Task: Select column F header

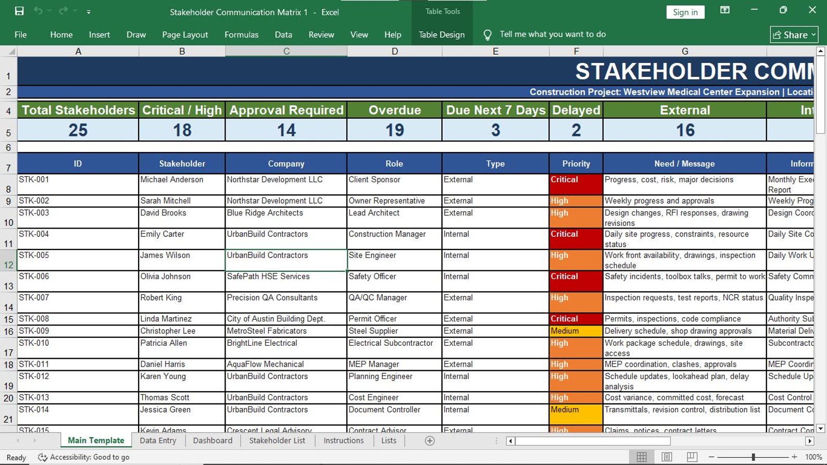Action: [576, 51]
